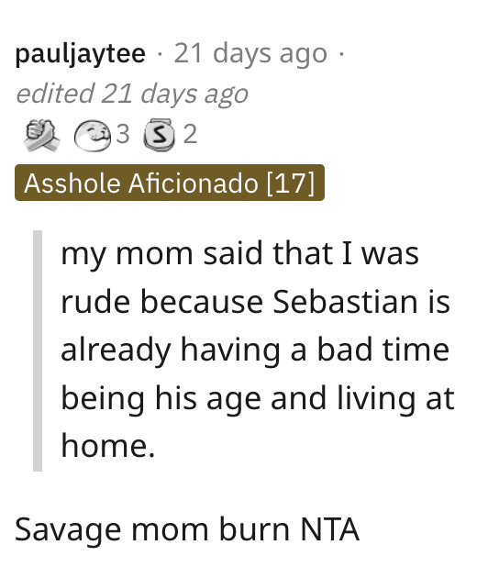This screenshot has height=567, width=477.
Task: Click the smiling seal Wholesome award icon
Action: 93,135
